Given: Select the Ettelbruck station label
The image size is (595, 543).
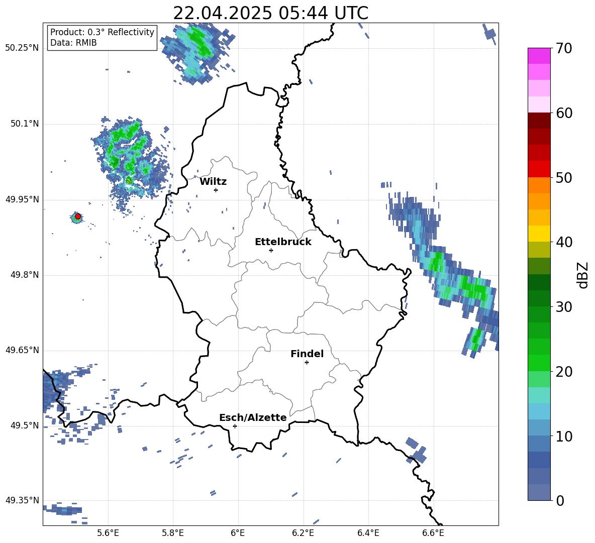Looking at the screenshot, I should point(283,242).
